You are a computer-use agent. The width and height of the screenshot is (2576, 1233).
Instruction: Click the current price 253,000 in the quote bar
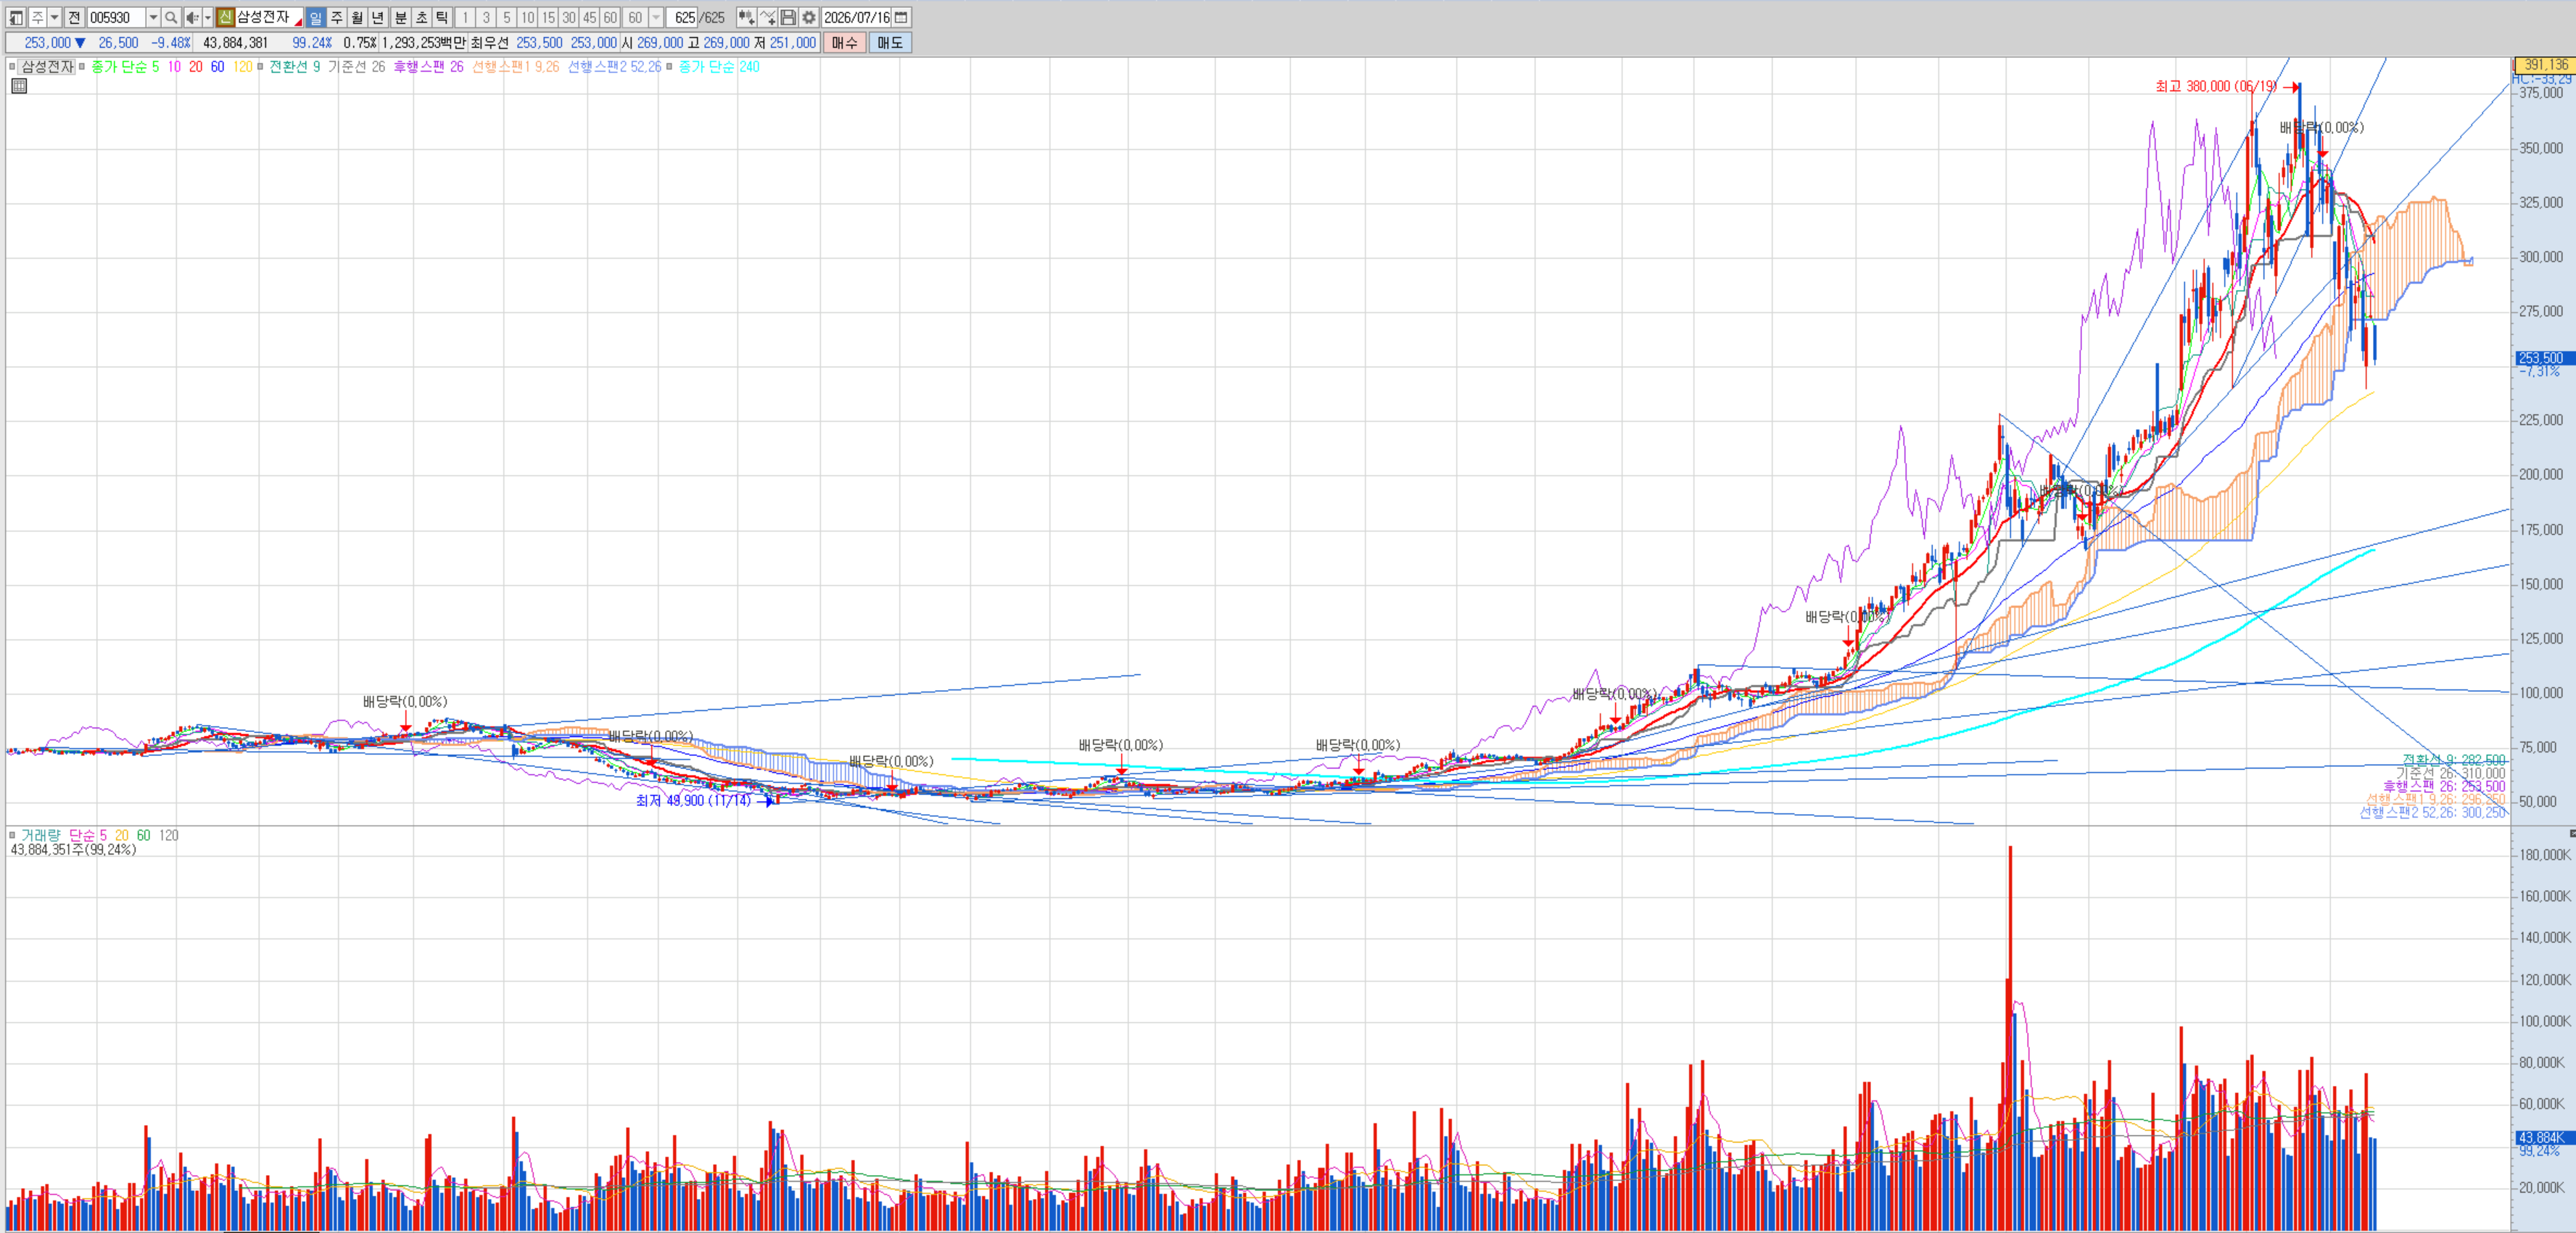coord(47,43)
